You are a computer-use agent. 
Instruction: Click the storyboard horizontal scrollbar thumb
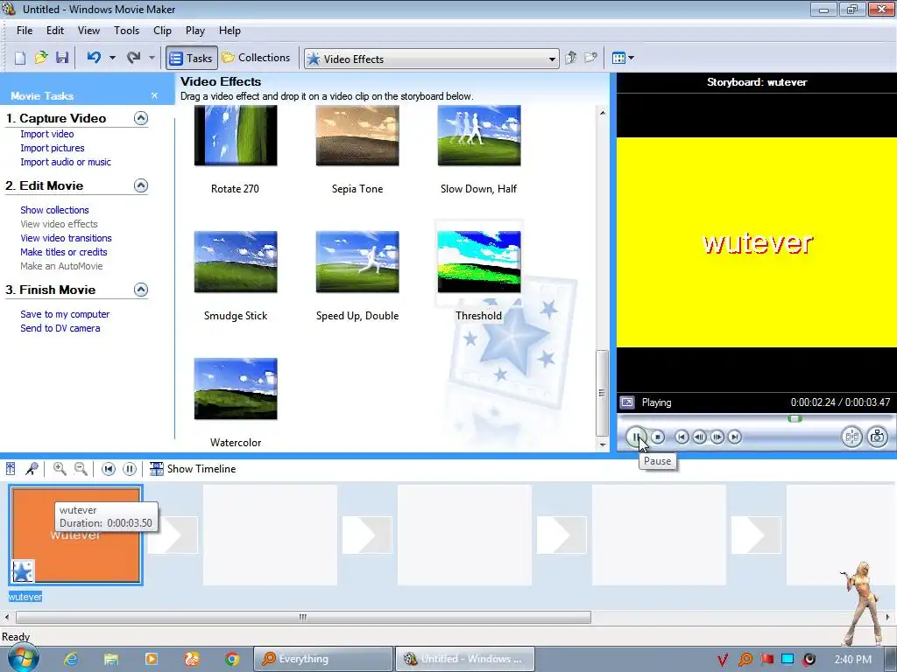point(303,617)
